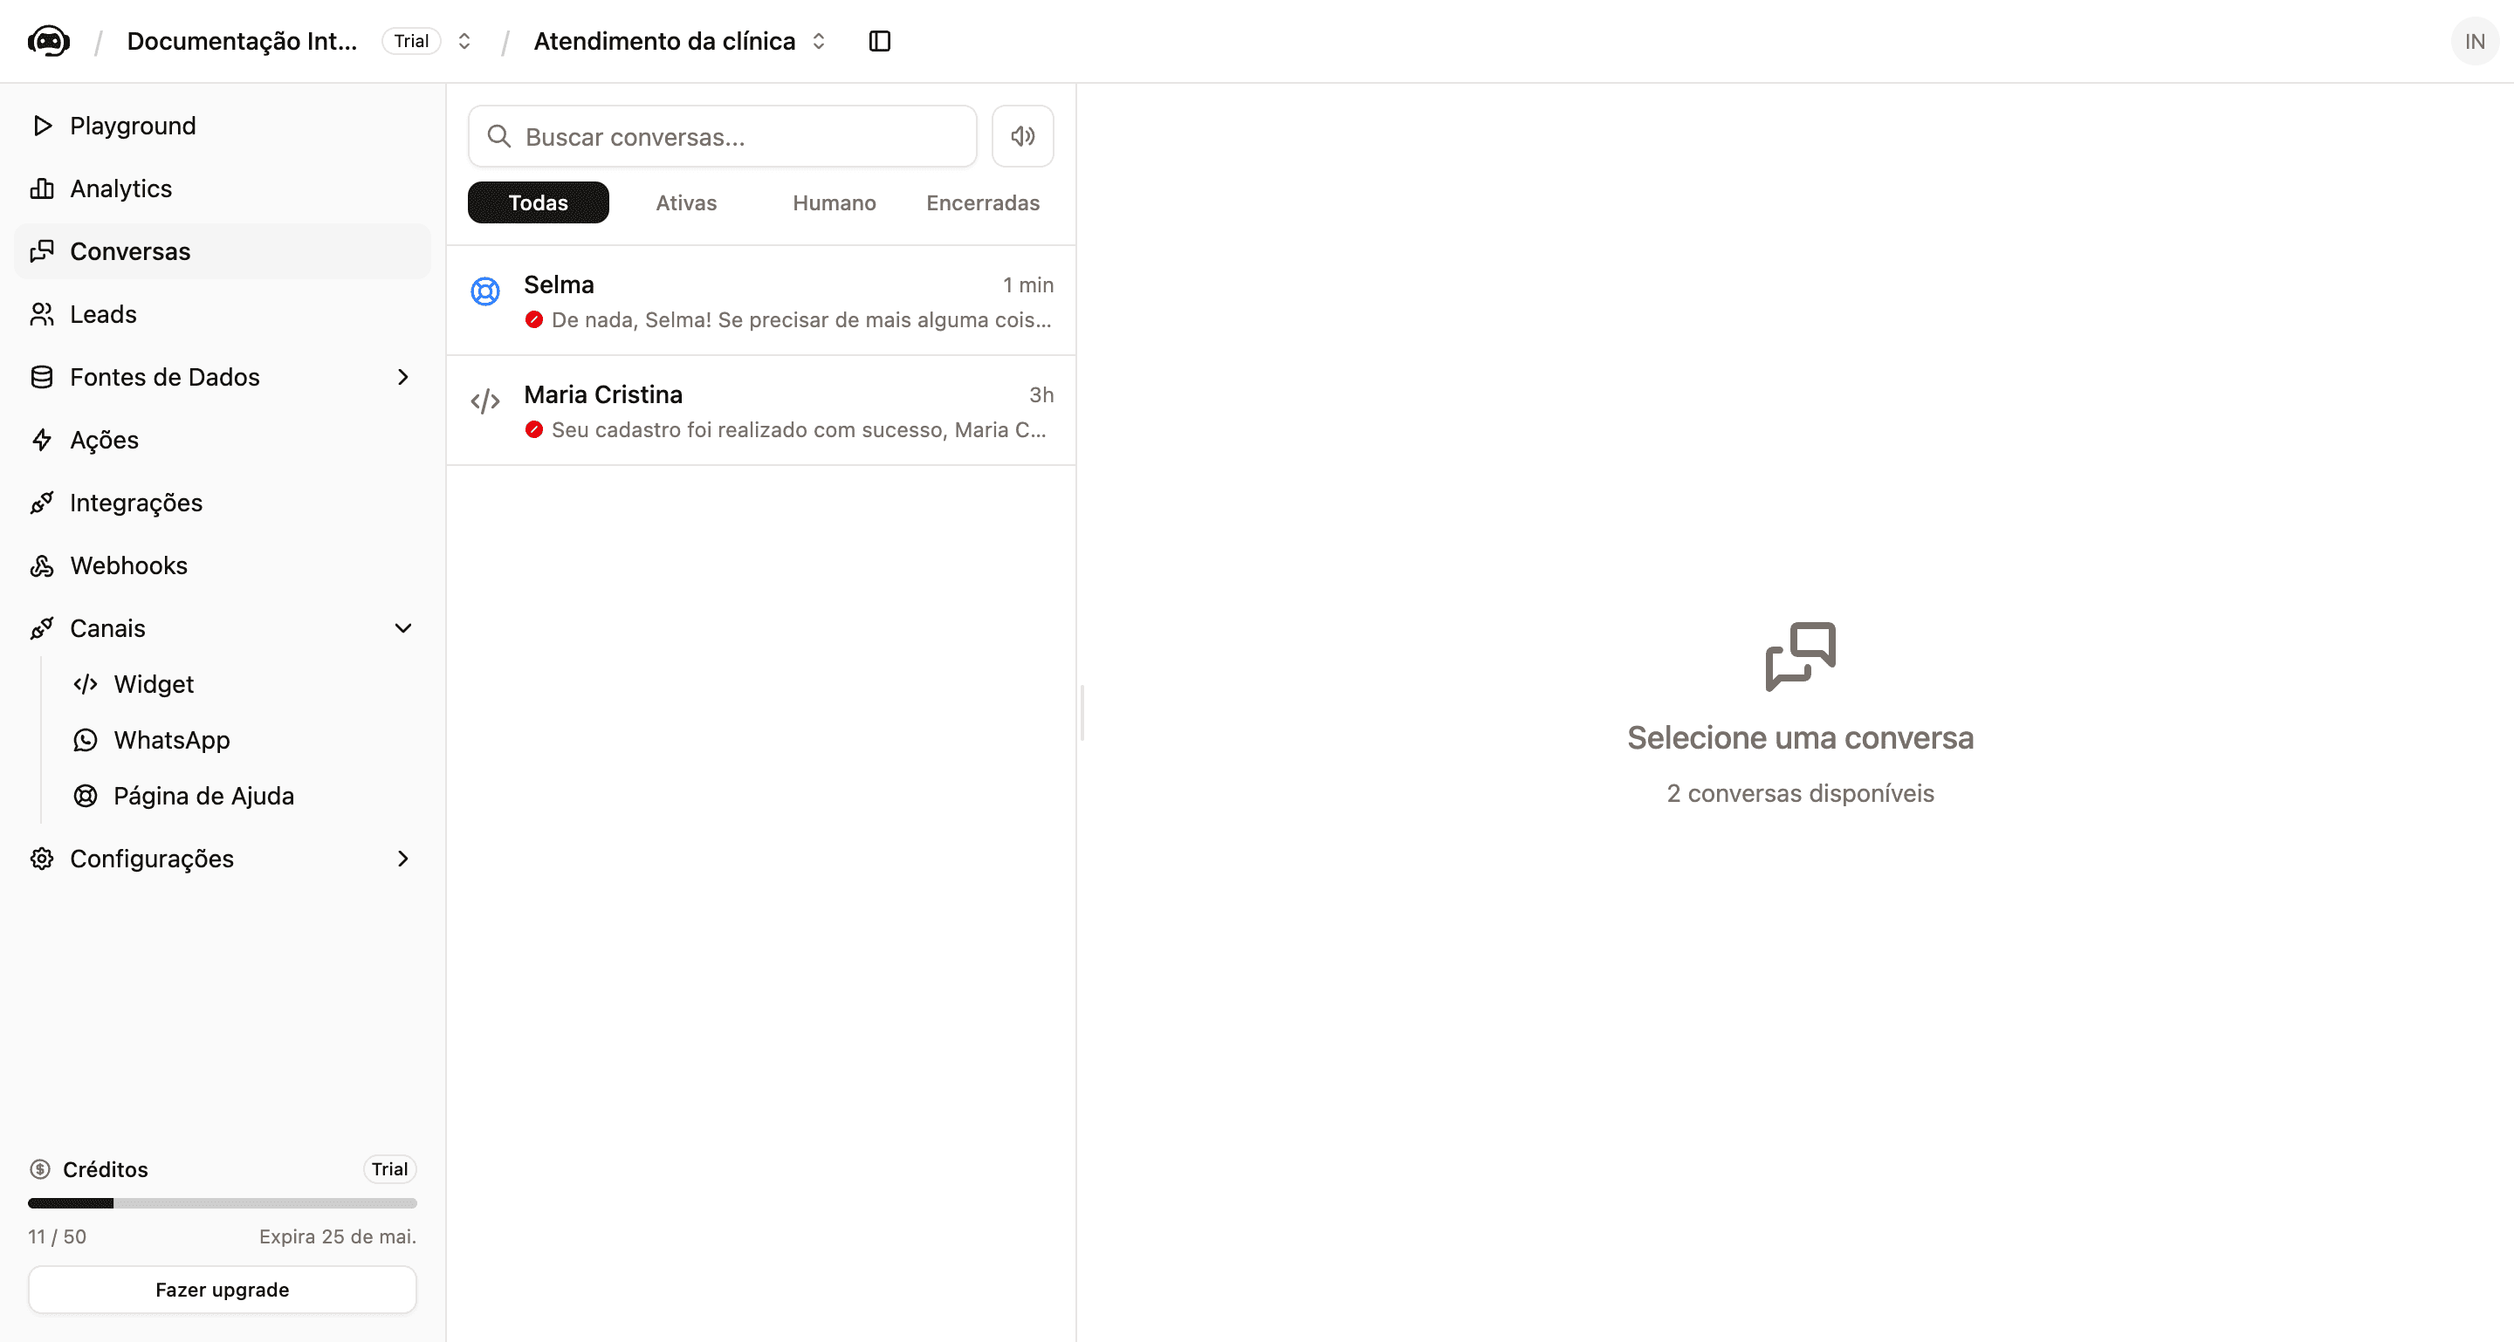Click the lifebuoy channel icon beside Selma
The height and width of the screenshot is (1342, 2514).
(x=485, y=291)
